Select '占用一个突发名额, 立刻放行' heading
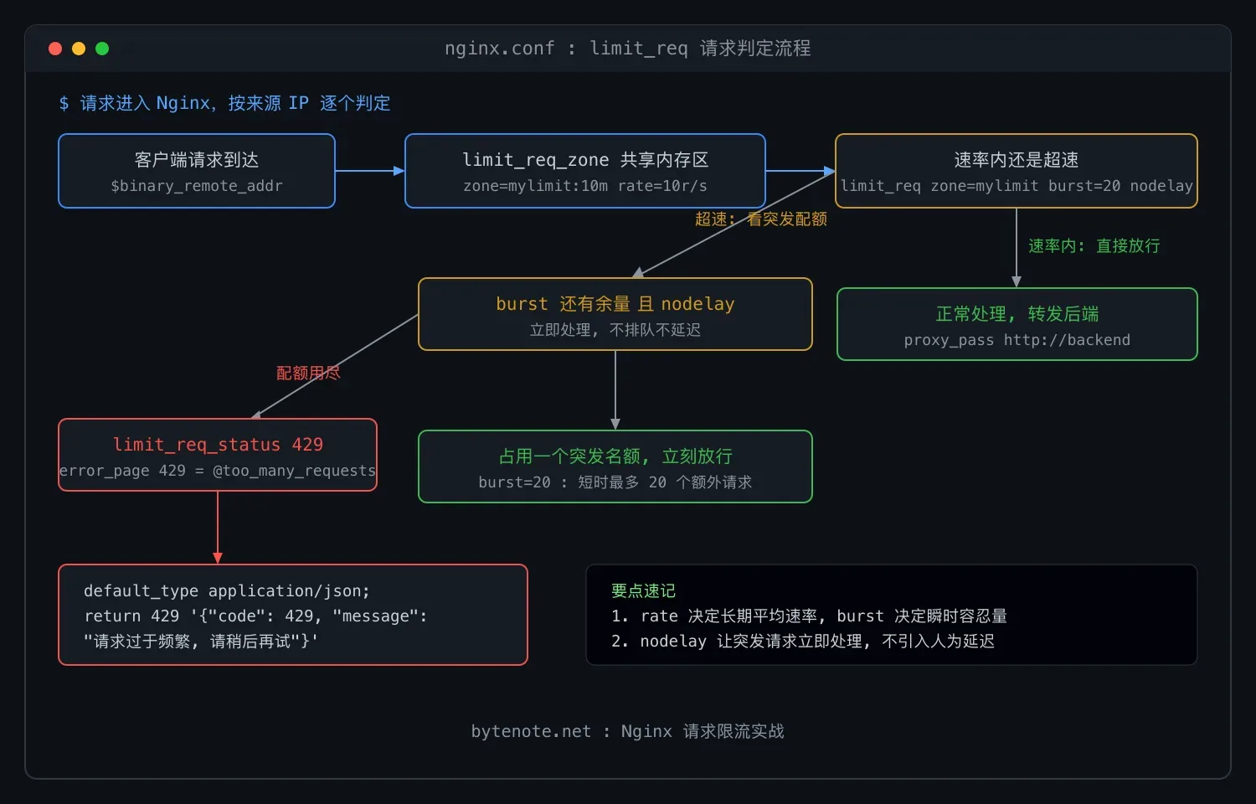The height and width of the screenshot is (804, 1256). [615, 456]
